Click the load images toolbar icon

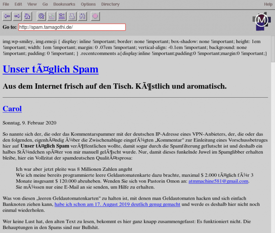tap(52, 16)
